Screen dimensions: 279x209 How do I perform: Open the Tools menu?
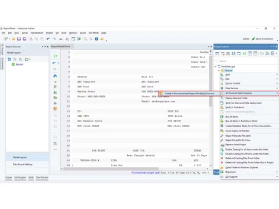pos(64,33)
